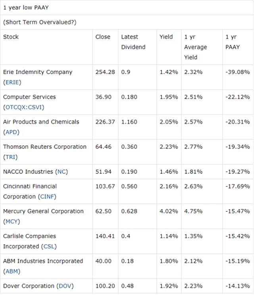The height and width of the screenshot is (295, 254).
Task: Click the ABM ticker link
Action: [12, 272]
